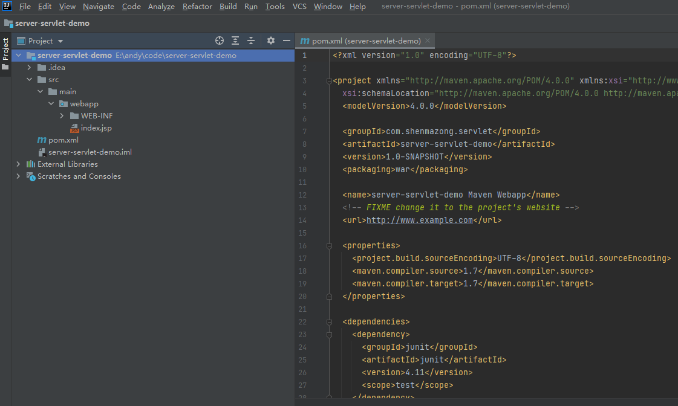This screenshot has width=678, height=406.
Task: Collapse the webapp folder
Action: pos(51,104)
